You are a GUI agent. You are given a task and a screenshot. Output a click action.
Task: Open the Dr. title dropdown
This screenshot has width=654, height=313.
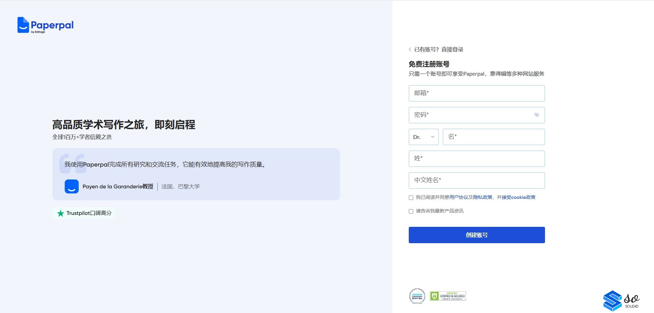click(423, 137)
